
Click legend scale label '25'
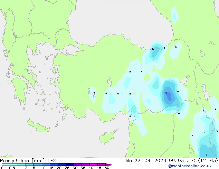(x=67, y=168)
